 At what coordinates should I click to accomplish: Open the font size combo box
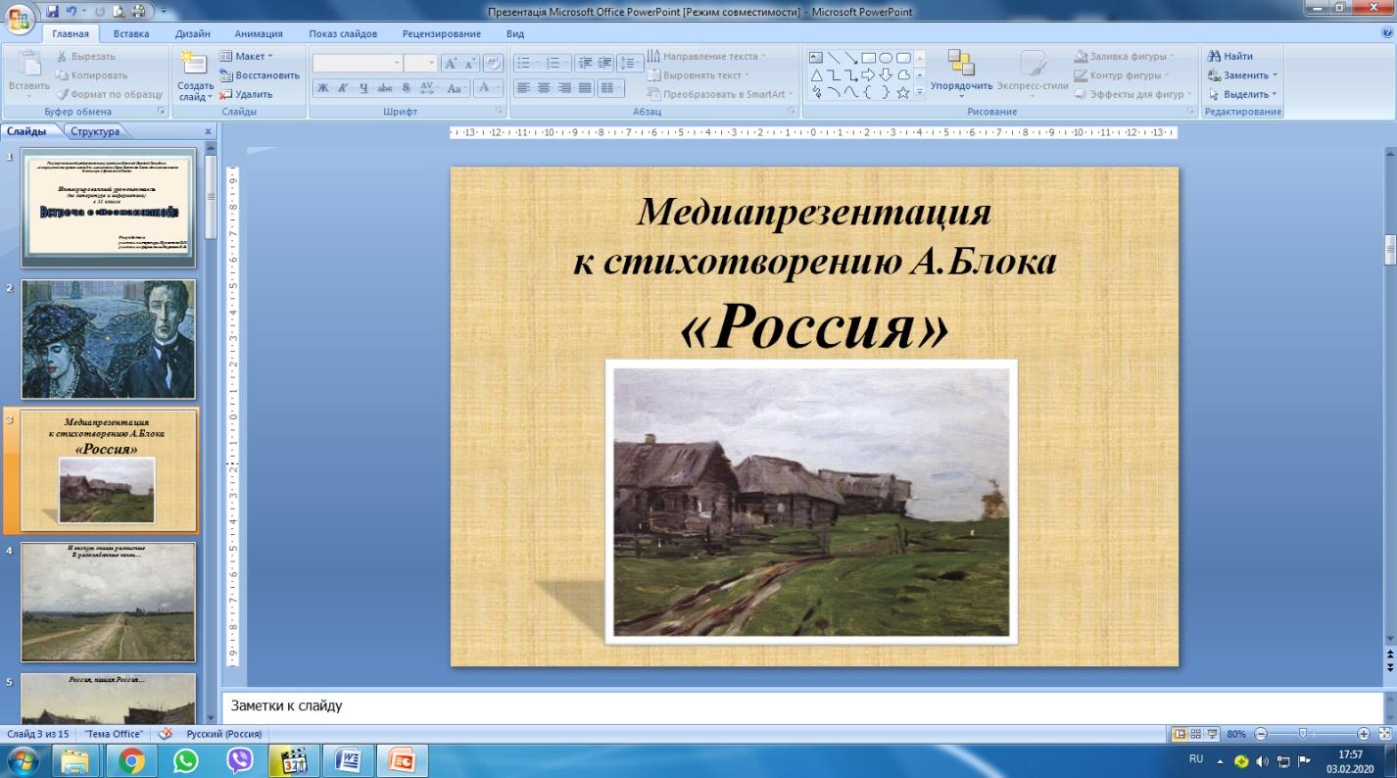coord(420,63)
